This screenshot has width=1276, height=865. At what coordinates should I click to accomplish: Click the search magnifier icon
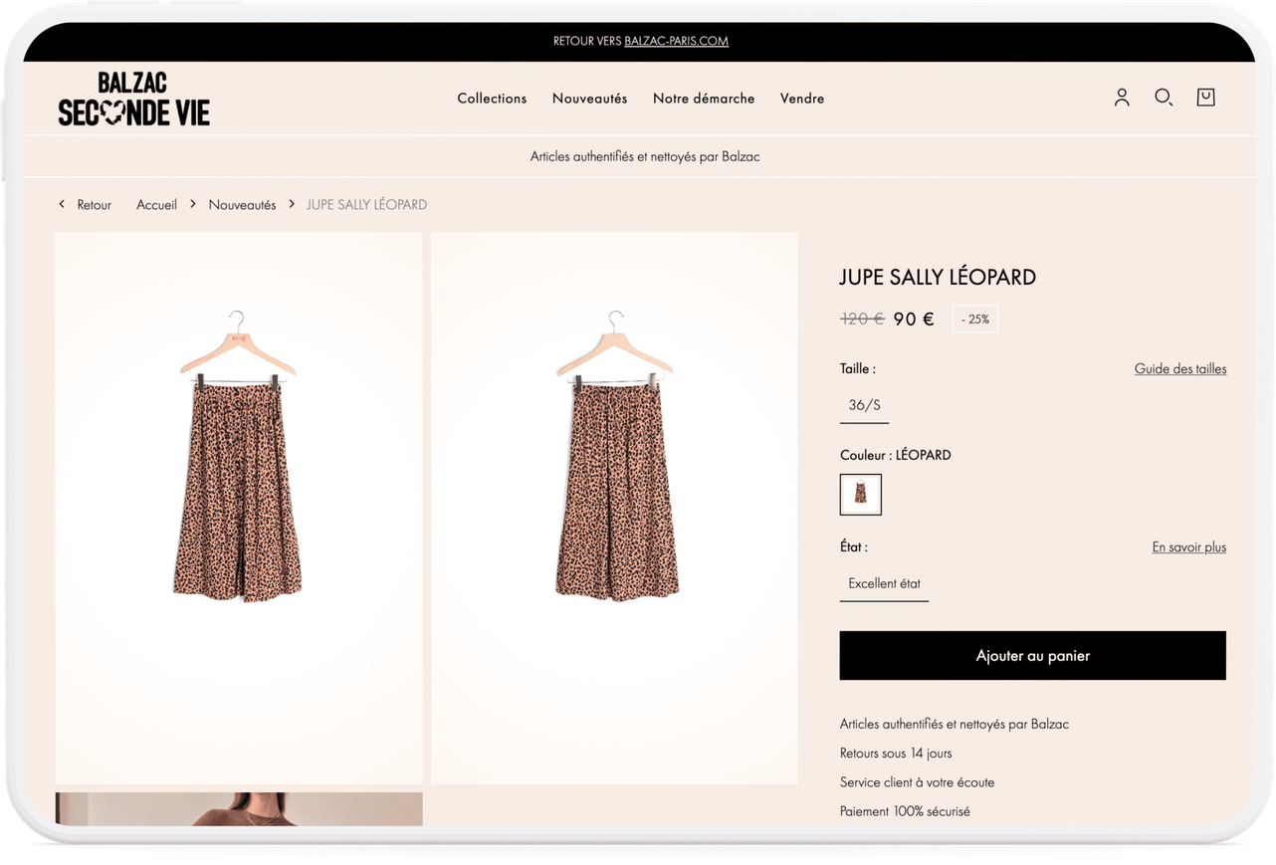1163,98
